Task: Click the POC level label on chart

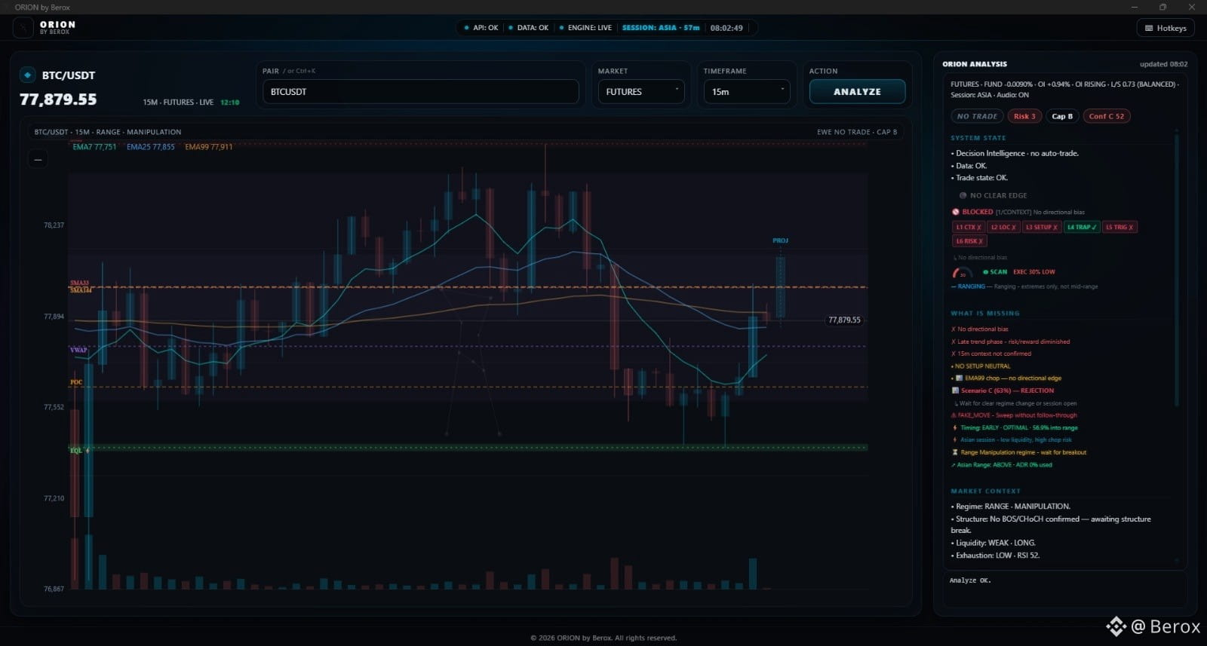Action: tap(76, 382)
